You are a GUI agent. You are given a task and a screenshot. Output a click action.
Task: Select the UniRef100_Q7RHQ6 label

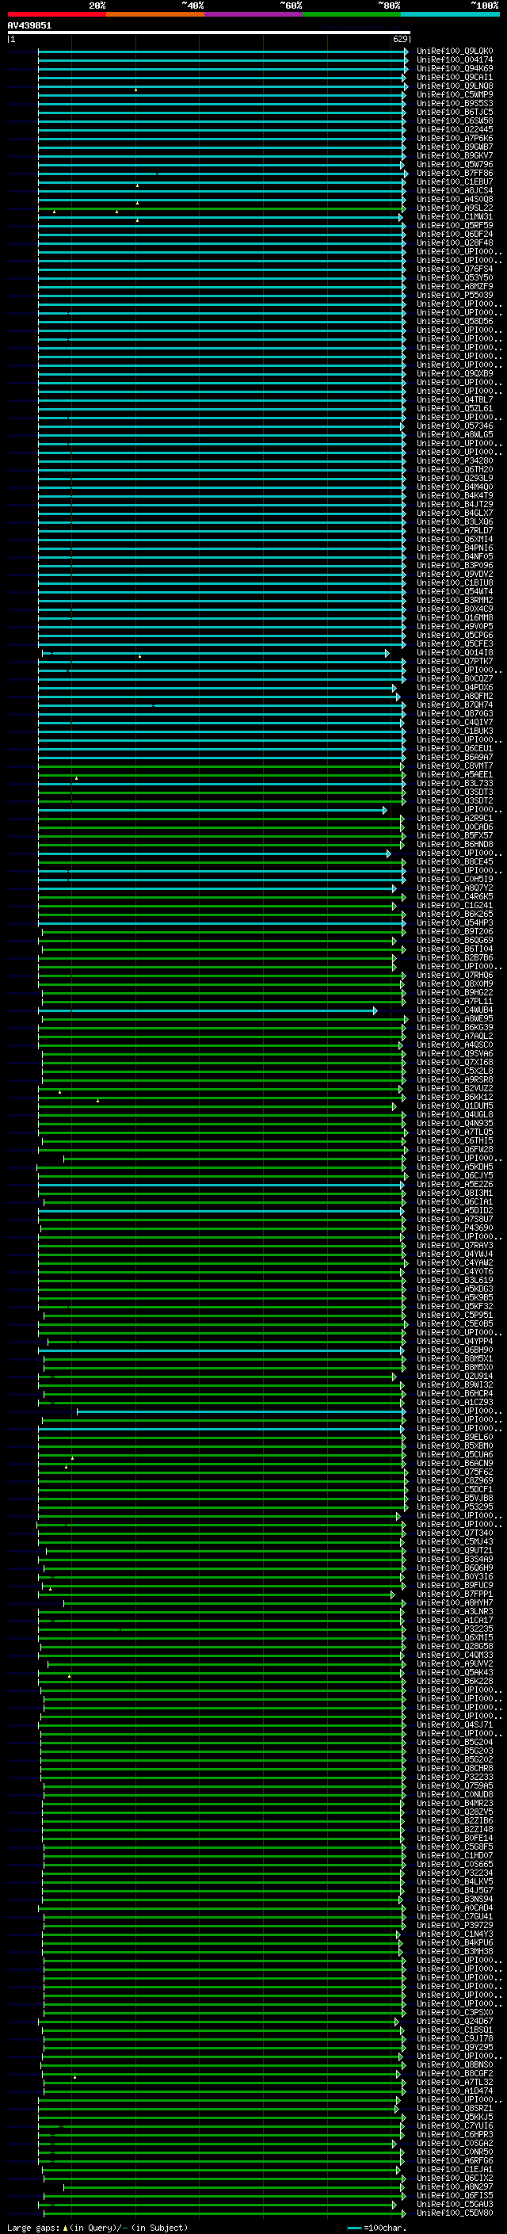click(455, 976)
